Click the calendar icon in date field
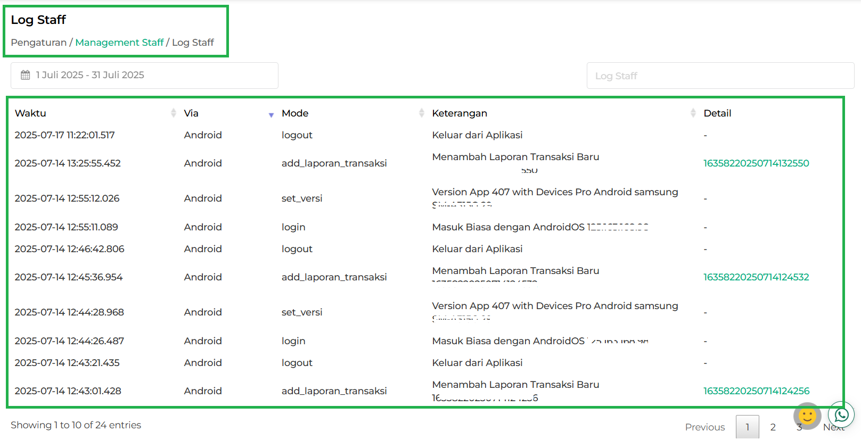The image size is (861, 440). tap(25, 75)
